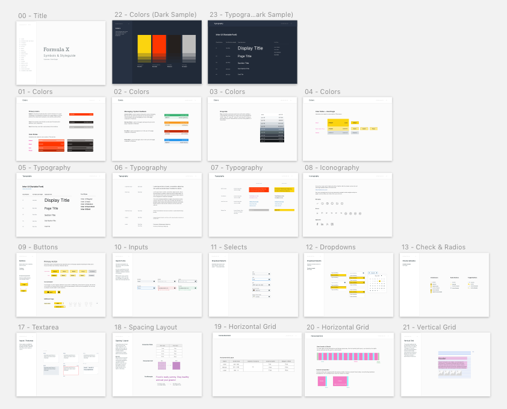Open the 04 - Colors artboard
The height and width of the screenshot is (409, 507).
pos(347,129)
